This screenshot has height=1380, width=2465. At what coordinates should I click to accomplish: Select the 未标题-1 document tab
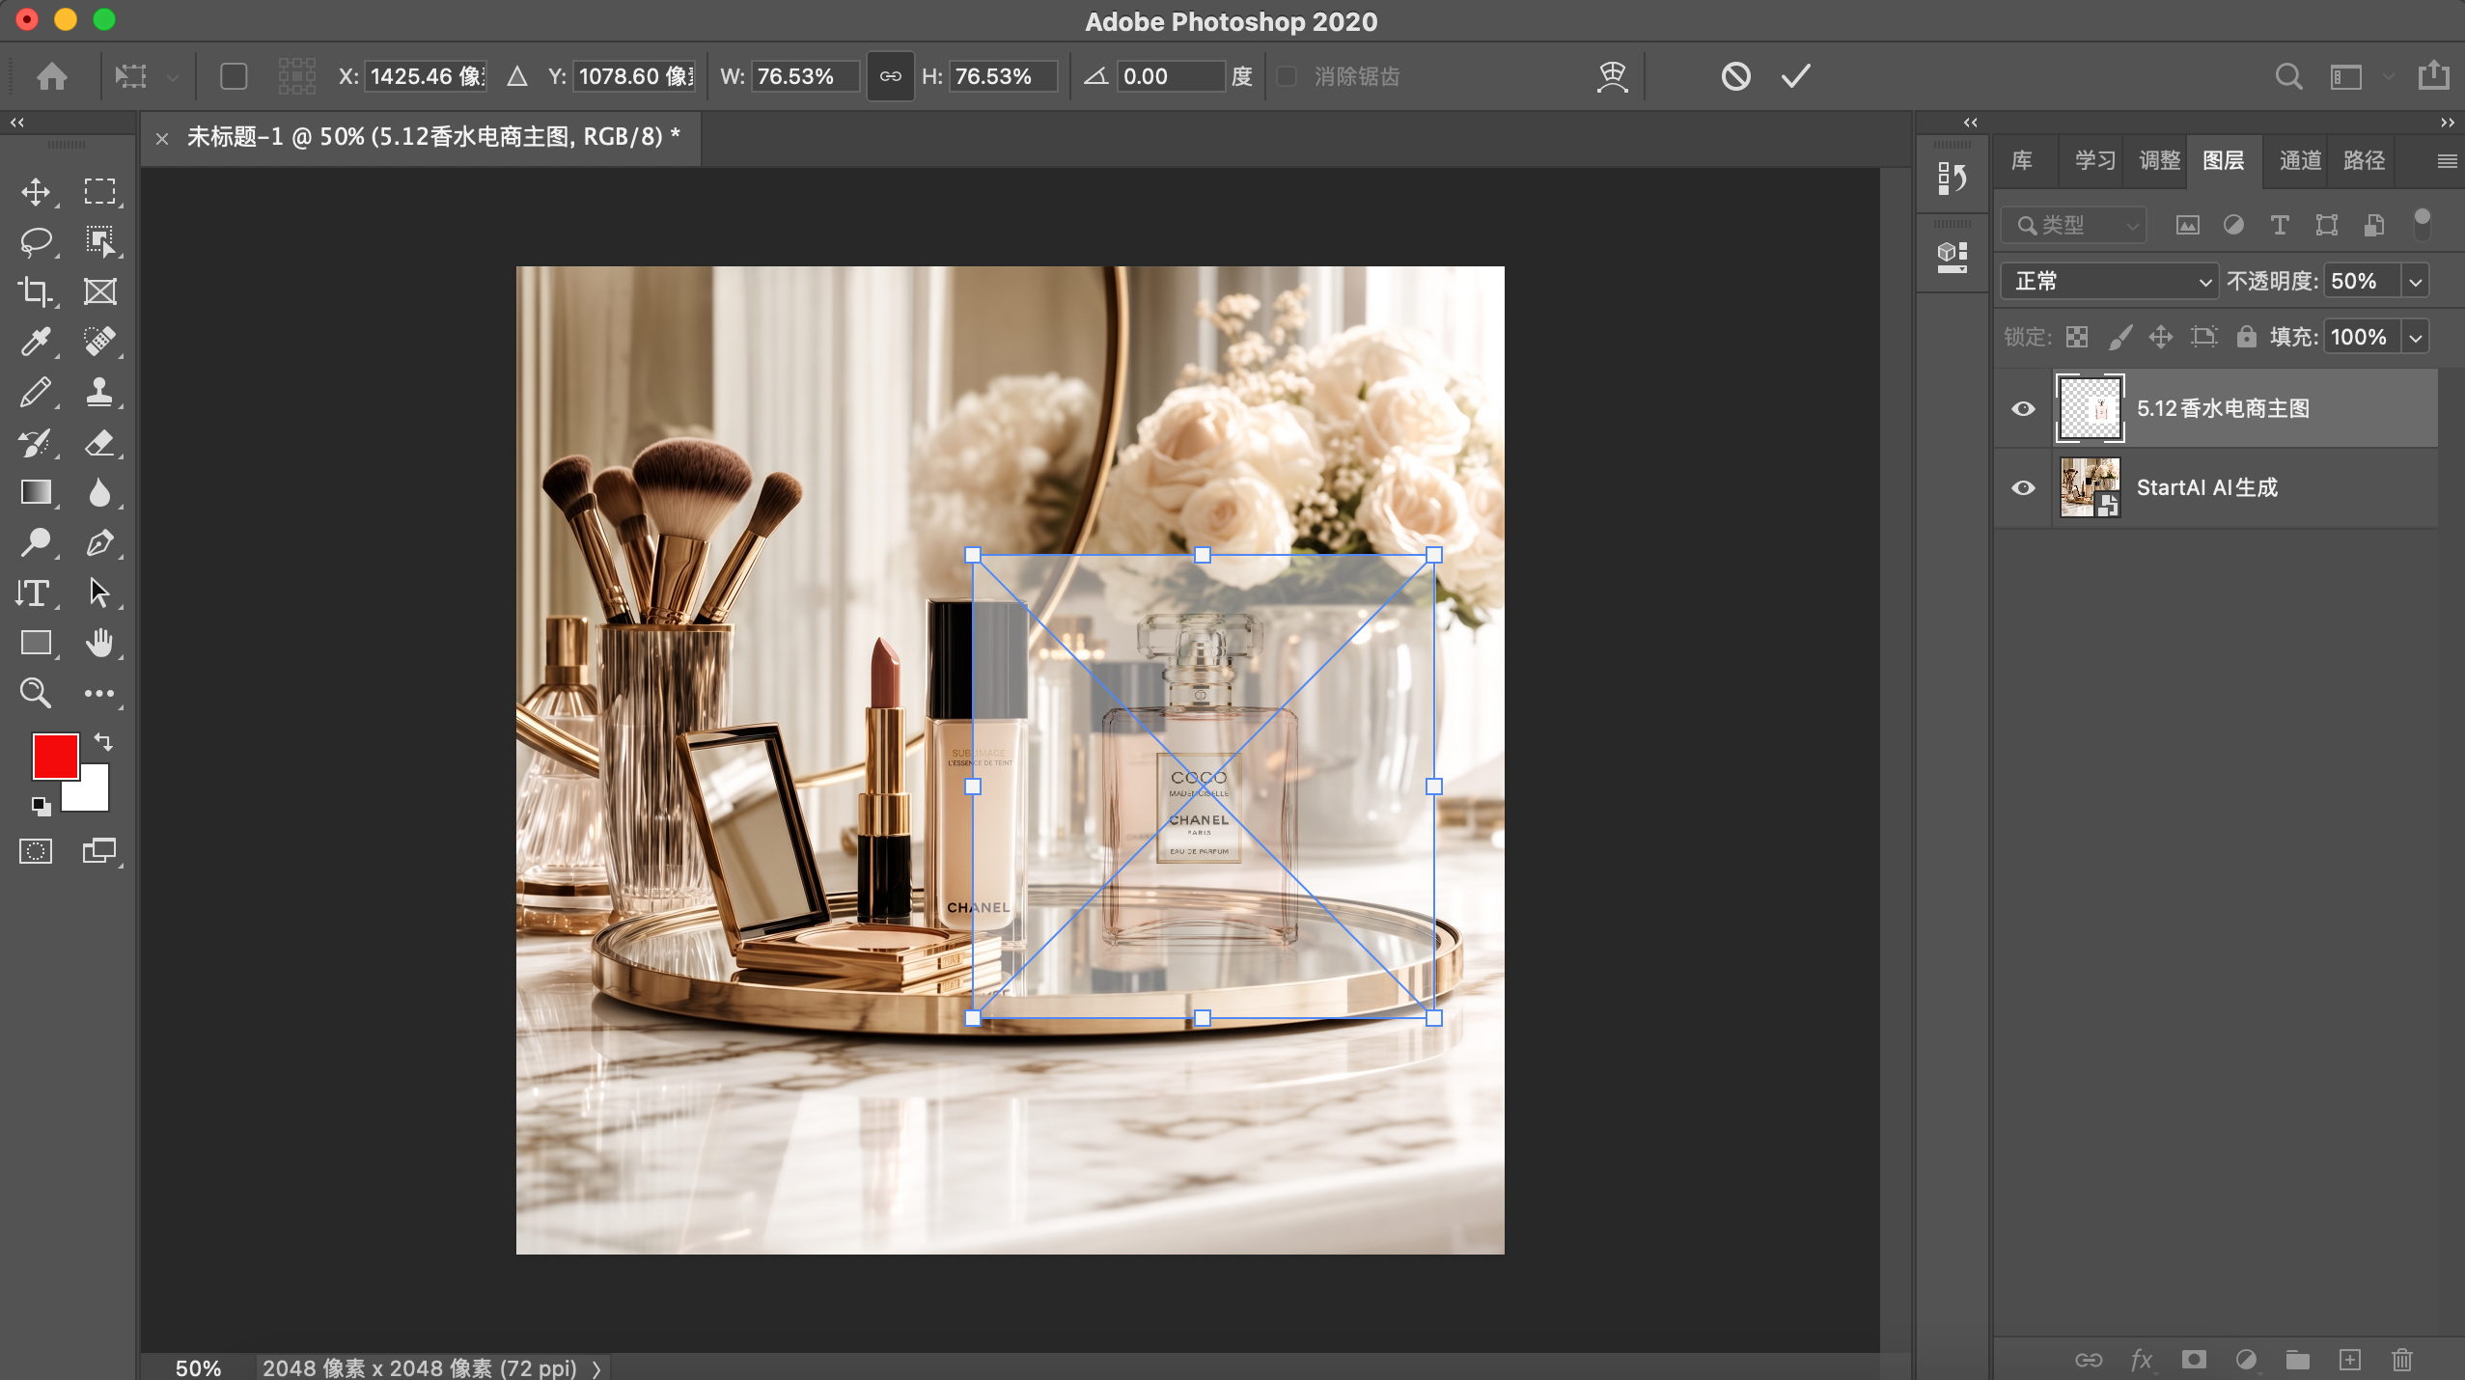432,137
